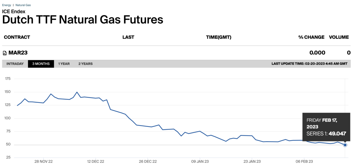Select the 3 Months tab
The width and height of the screenshot is (354, 166).
(x=41, y=64)
